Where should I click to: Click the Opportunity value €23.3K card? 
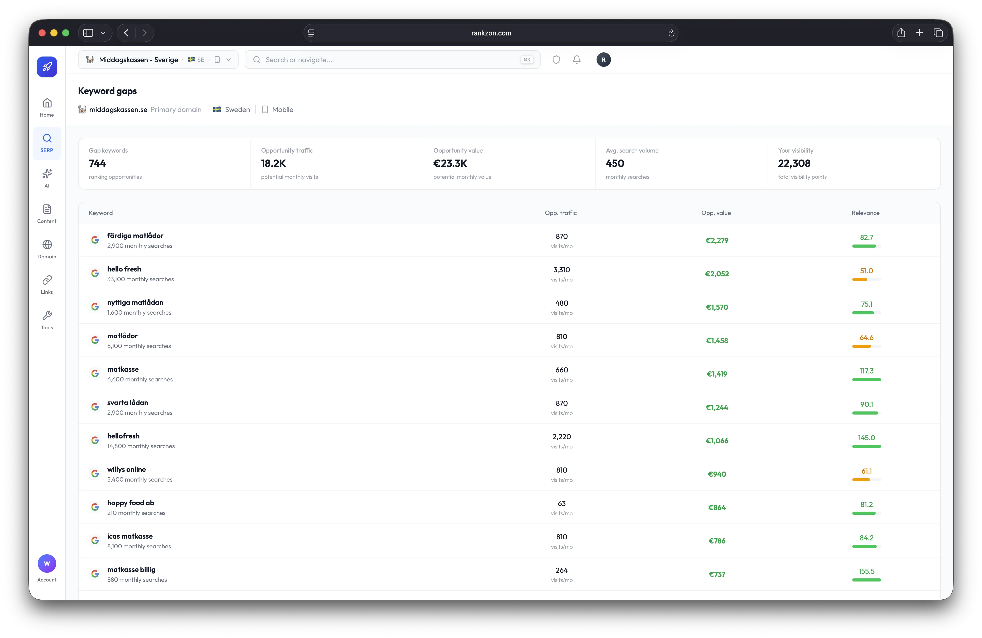point(509,164)
